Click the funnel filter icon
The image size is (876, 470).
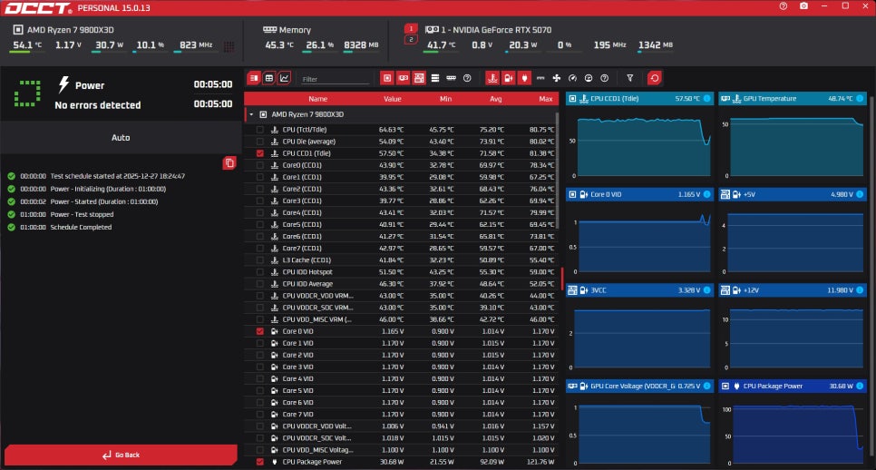point(630,78)
